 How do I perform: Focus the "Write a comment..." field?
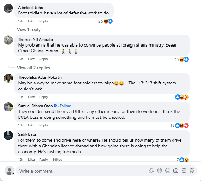[80, 171]
